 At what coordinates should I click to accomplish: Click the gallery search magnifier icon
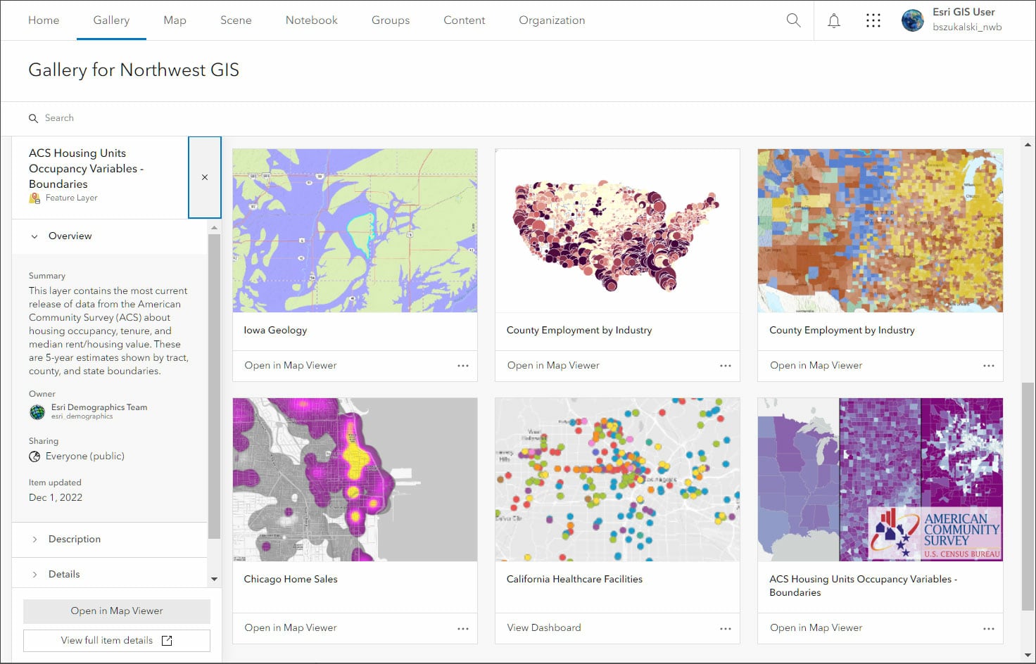(33, 118)
